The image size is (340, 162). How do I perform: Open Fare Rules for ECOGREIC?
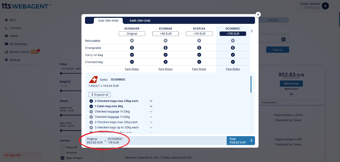[x=233, y=69]
